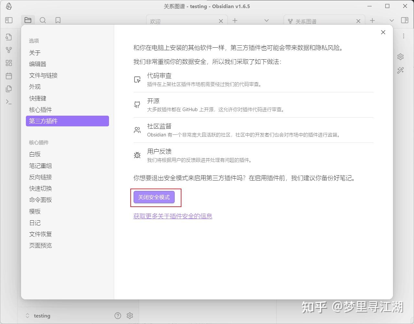
Task: Open the graph view from the left ribbon
Action: point(9,50)
